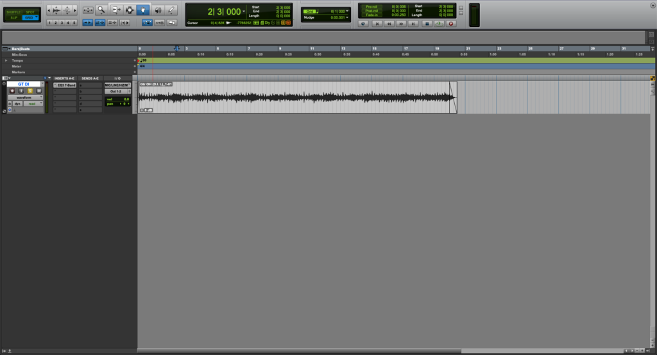
Task: Select the Grabber hand tool
Action: pos(143,10)
